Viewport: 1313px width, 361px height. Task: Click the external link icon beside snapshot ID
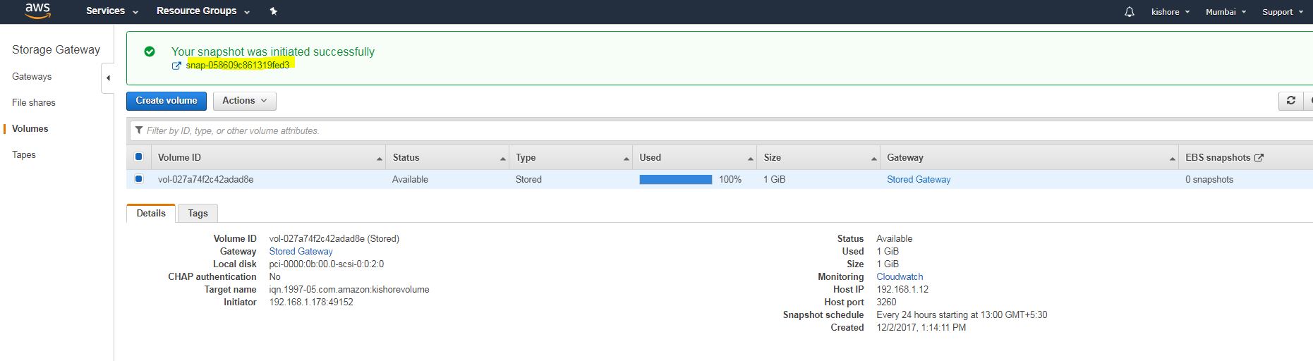tap(176, 66)
